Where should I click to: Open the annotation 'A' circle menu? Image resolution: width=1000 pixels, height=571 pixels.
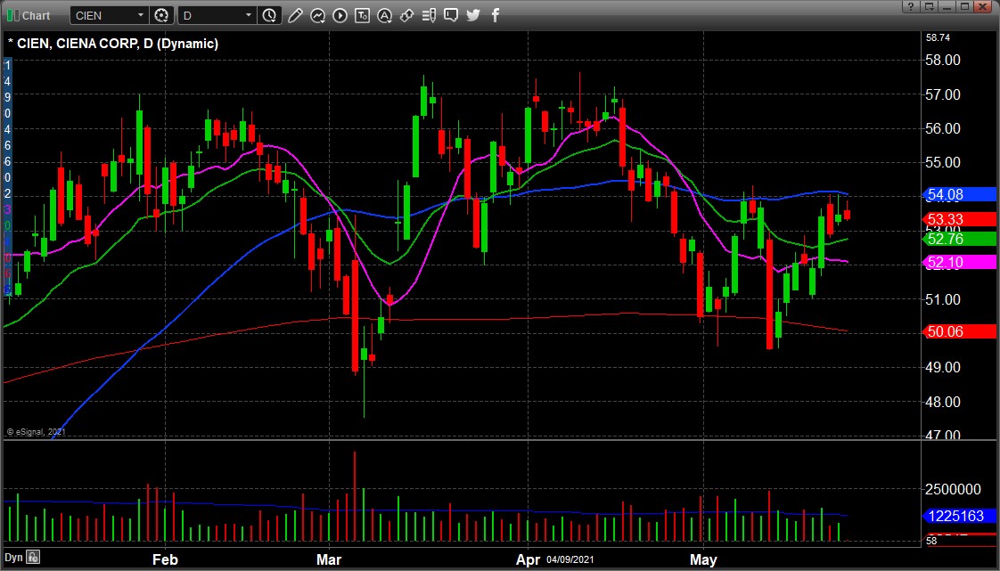pos(384,15)
